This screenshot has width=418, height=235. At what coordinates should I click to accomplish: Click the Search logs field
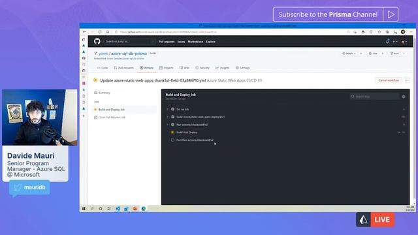pyautogui.click(x=374, y=97)
